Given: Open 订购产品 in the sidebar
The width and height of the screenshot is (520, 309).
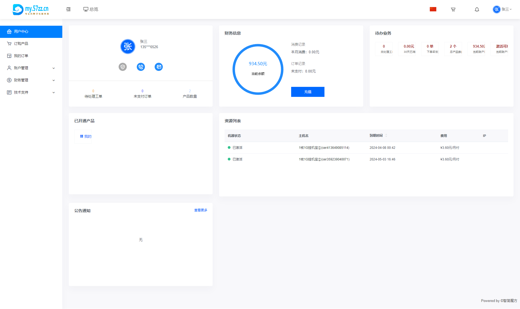Looking at the screenshot, I should pyautogui.click(x=31, y=44).
